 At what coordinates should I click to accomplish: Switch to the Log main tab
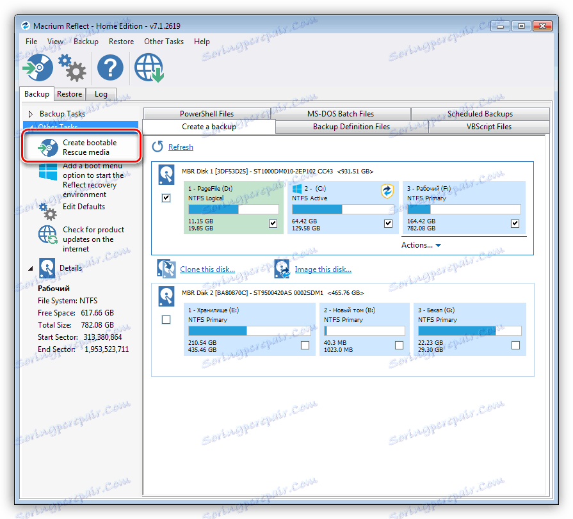point(101,94)
